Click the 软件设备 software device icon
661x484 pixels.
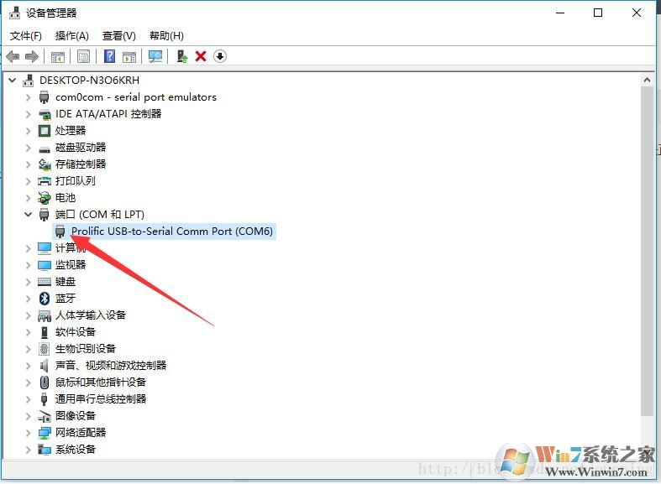point(45,332)
